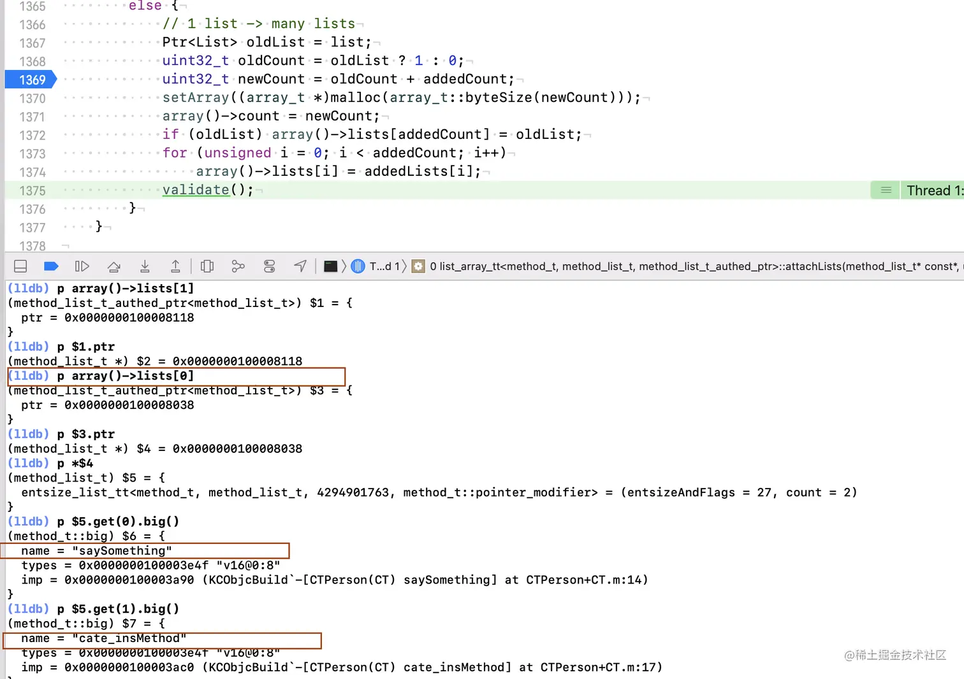
Task: Click the 'for (unsigned i = 0' loop line
Action: pos(334,153)
